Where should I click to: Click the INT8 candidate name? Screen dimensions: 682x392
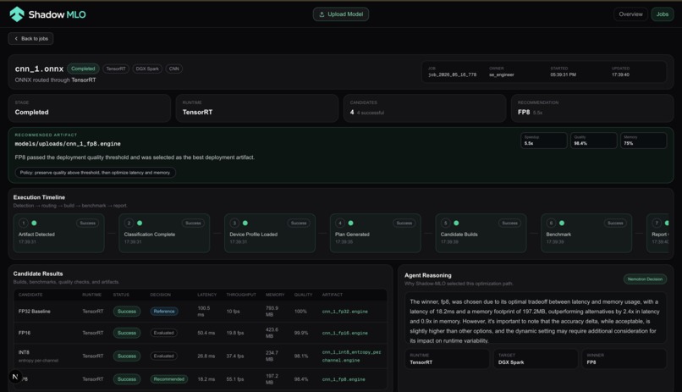(24, 352)
